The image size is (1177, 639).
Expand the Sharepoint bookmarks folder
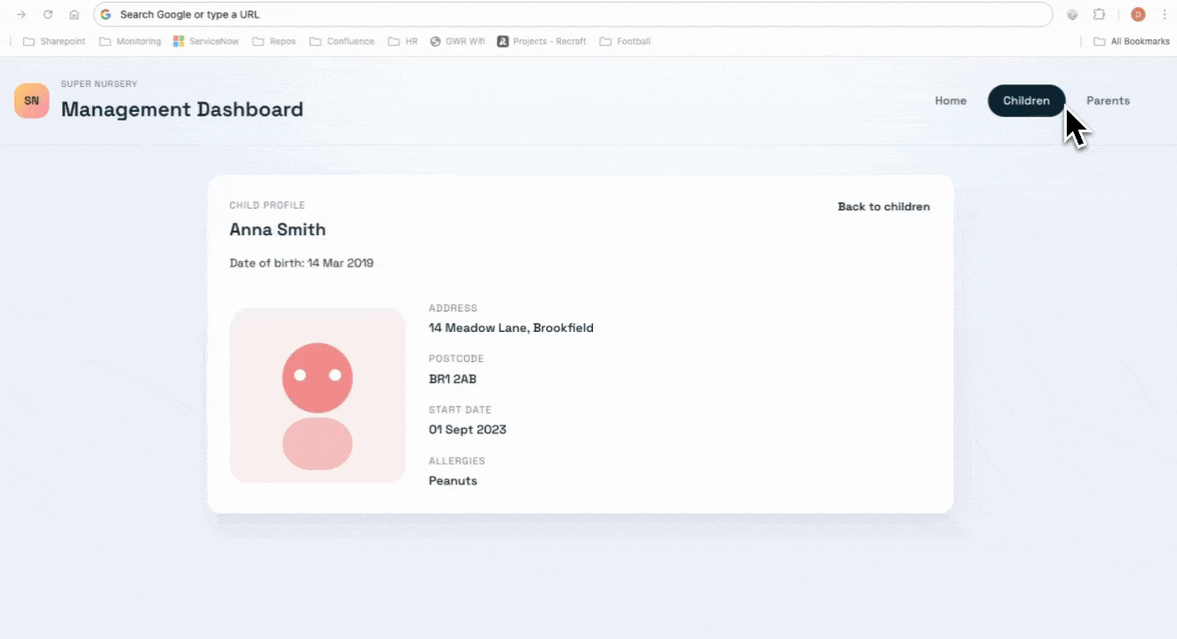coord(54,41)
